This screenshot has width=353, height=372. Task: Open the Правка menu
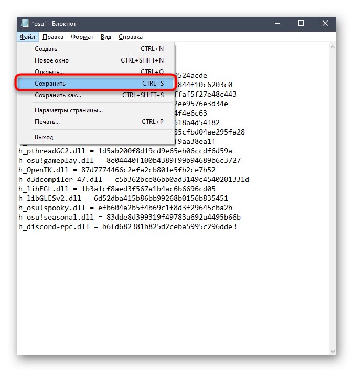click(53, 37)
